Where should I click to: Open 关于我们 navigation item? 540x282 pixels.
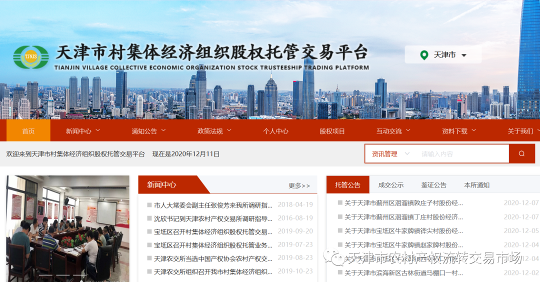pyautogui.click(x=520, y=131)
